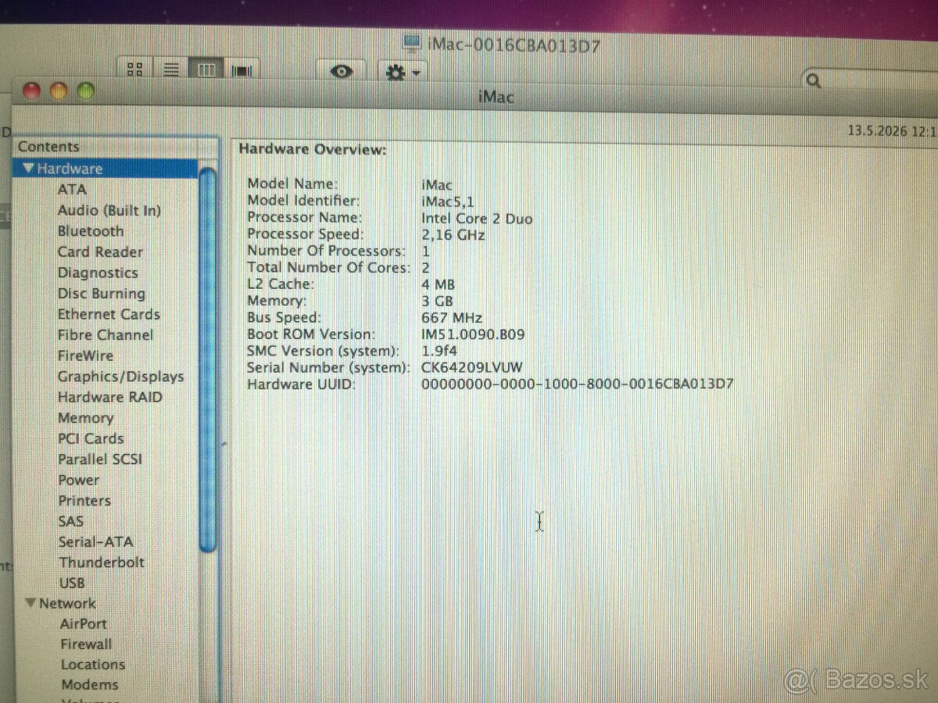The height and width of the screenshot is (703, 938).
Task: Open Power information
Action: (78, 480)
